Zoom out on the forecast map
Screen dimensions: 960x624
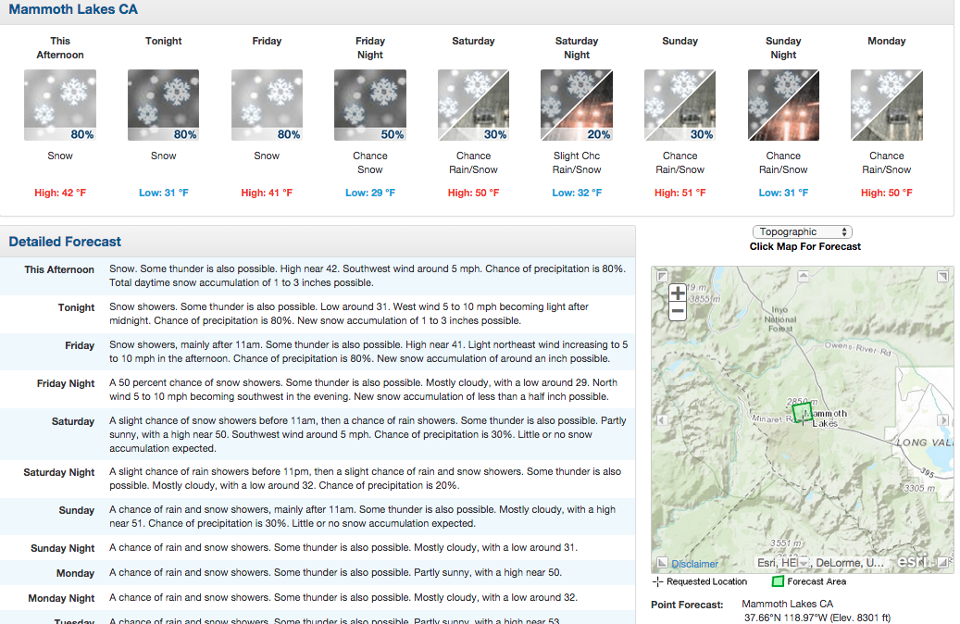tap(677, 311)
